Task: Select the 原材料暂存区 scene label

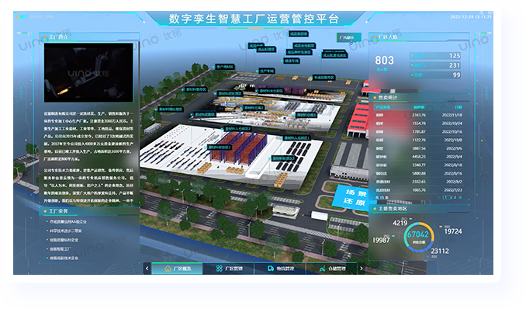Action: click(196, 90)
